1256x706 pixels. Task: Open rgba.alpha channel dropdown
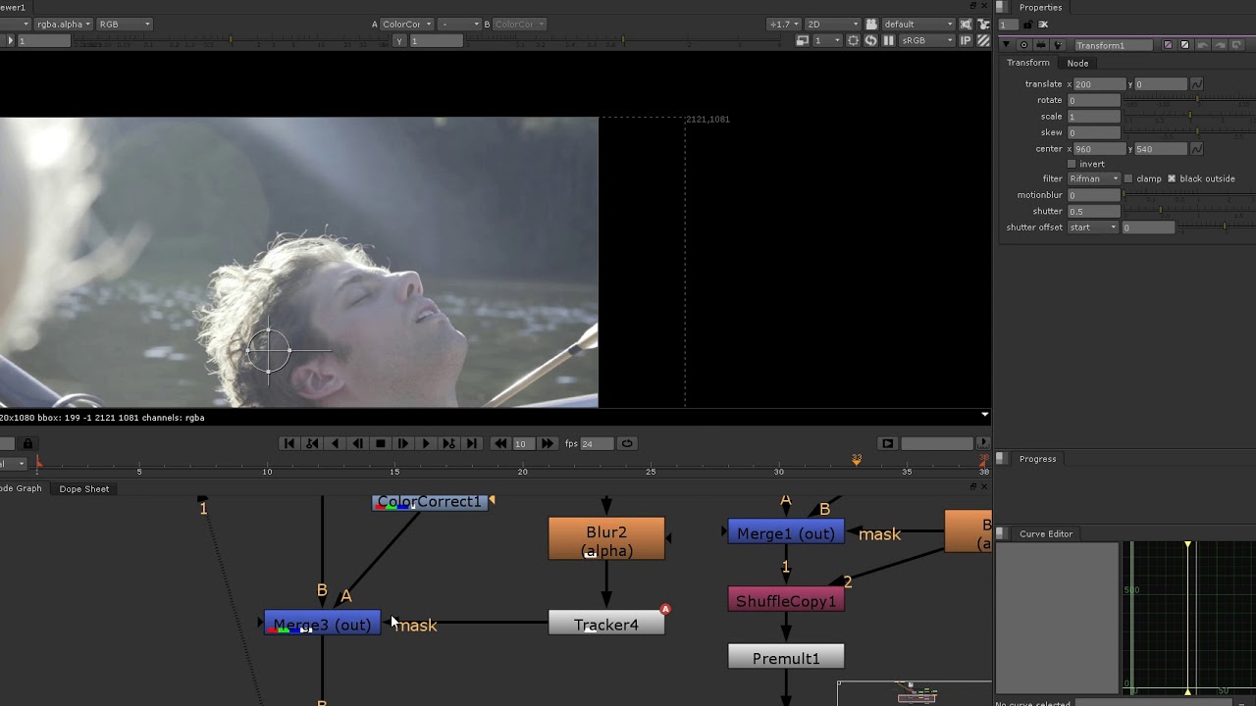[63, 24]
